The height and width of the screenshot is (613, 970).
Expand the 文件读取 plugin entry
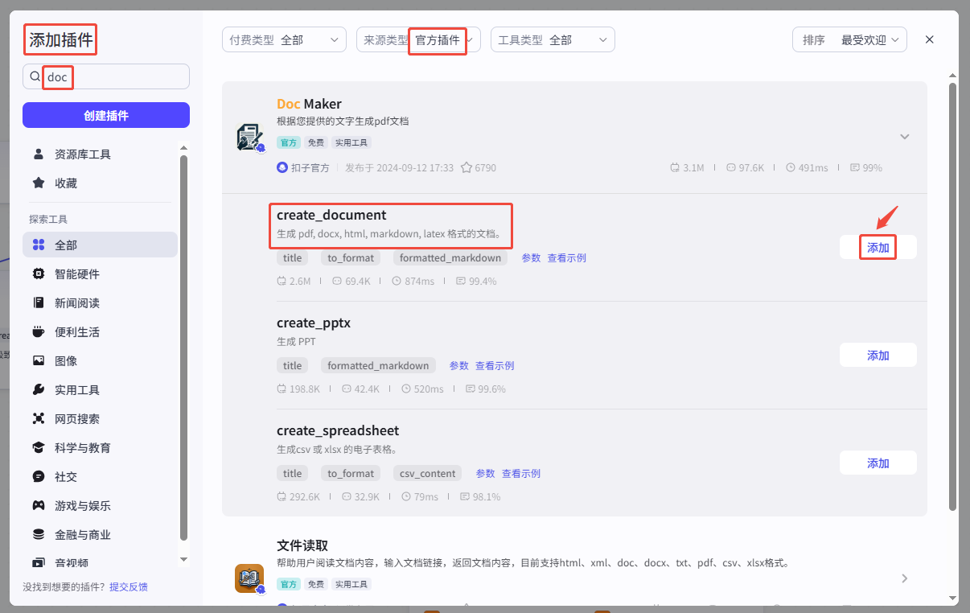(x=905, y=578)
